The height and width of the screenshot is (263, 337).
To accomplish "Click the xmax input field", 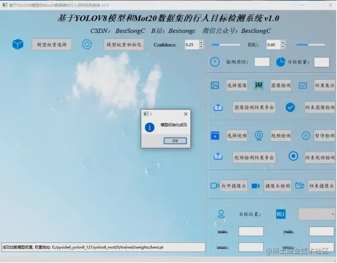I will click(251, 247).
